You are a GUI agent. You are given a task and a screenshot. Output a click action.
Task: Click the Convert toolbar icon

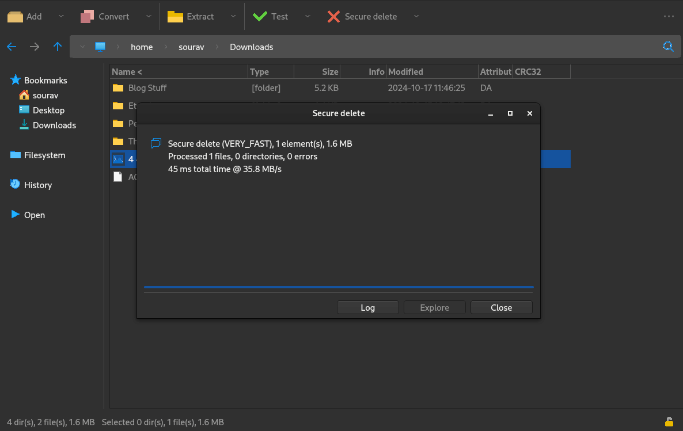pyautogui.click(x=87, y=17)
